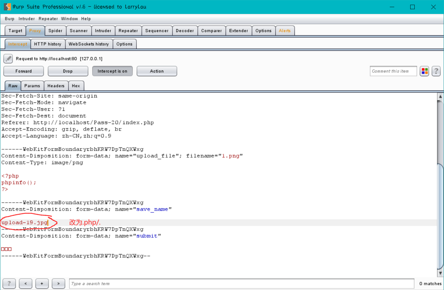The height and width of the screenshot is (290, 444).
Task: Click the upload-19.jpg save_name value
Action: pyautogui.click(x=25, y=222)
